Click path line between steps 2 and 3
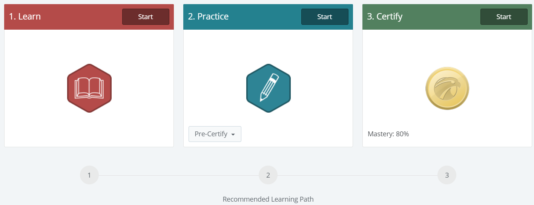The width and height of the screenshot is (534, 205). [x=358, y=175]
